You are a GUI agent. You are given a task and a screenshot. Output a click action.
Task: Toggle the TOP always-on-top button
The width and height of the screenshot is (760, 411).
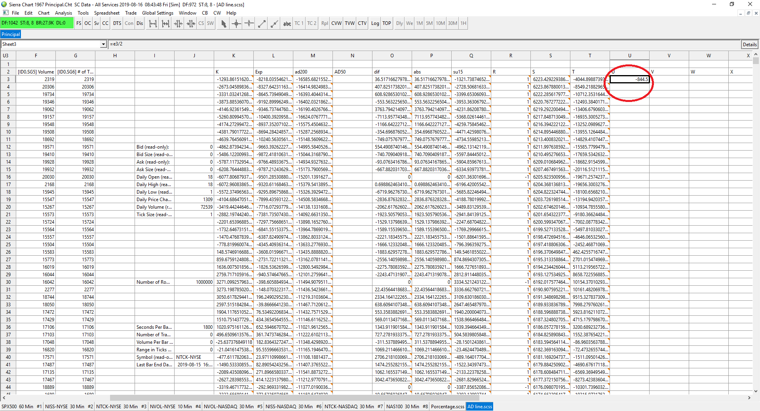pos(387,23)
